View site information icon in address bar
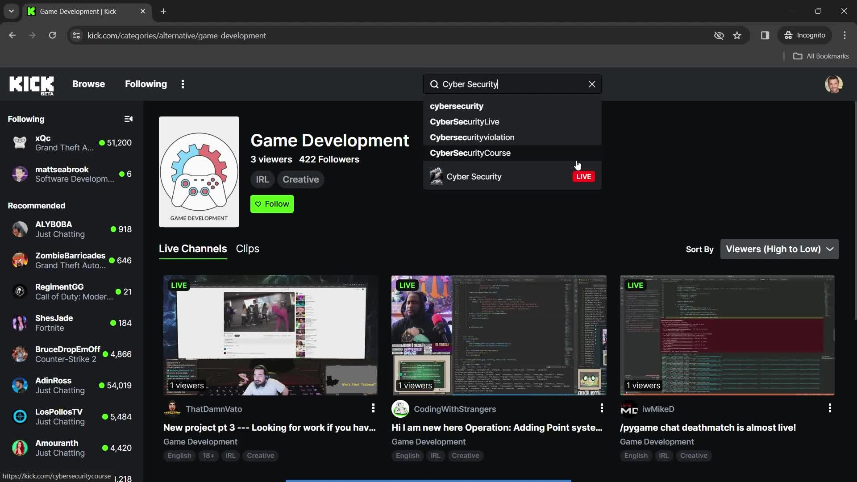The height and width of the screenshot is (482, 857). [76, 35]
